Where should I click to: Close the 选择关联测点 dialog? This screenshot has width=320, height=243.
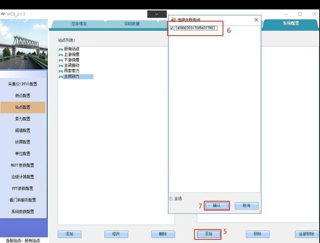pos(256,20)
